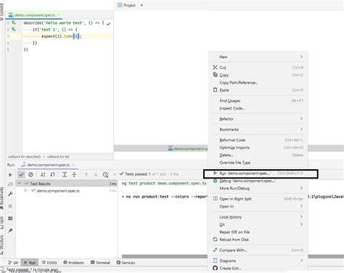The image size is (344, 273).
Task: Toggle pin tab icon in Run sidebar
Action: [x=10, y=230]
